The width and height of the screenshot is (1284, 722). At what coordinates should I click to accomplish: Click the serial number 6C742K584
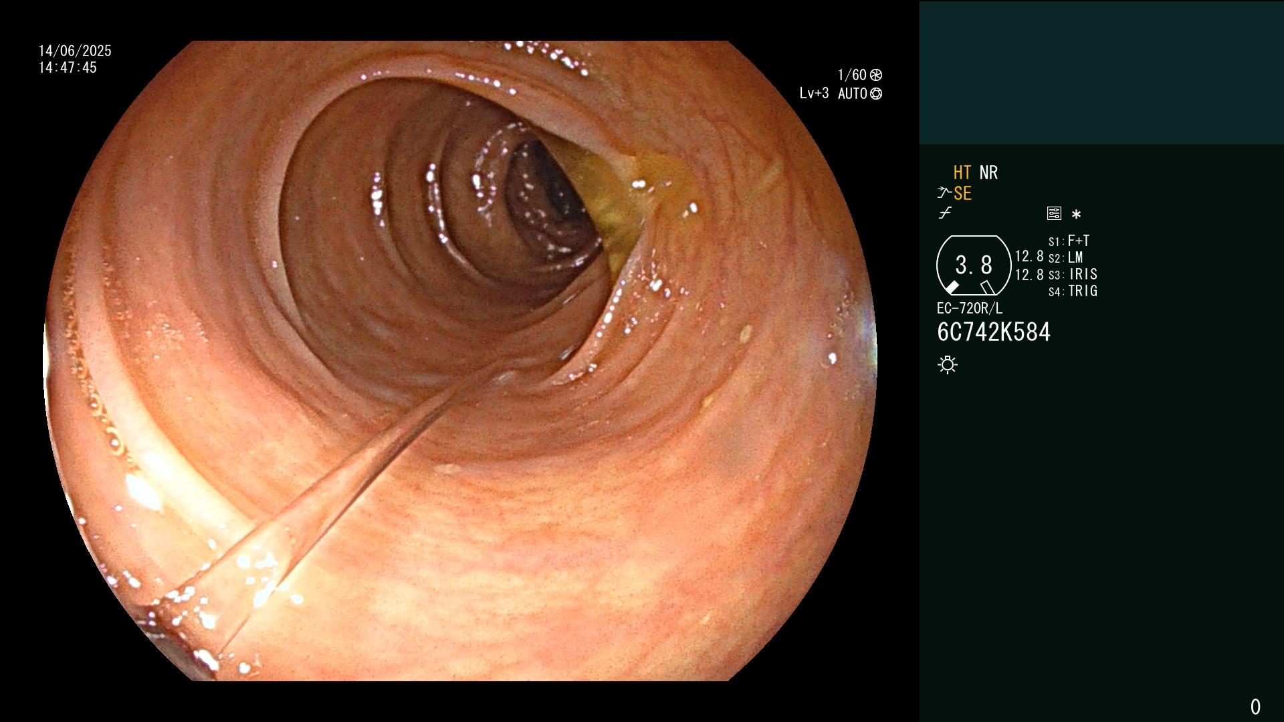tap(994, 332)
